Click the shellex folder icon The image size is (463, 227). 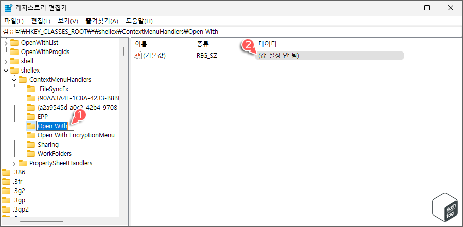(x=14, y=71)
